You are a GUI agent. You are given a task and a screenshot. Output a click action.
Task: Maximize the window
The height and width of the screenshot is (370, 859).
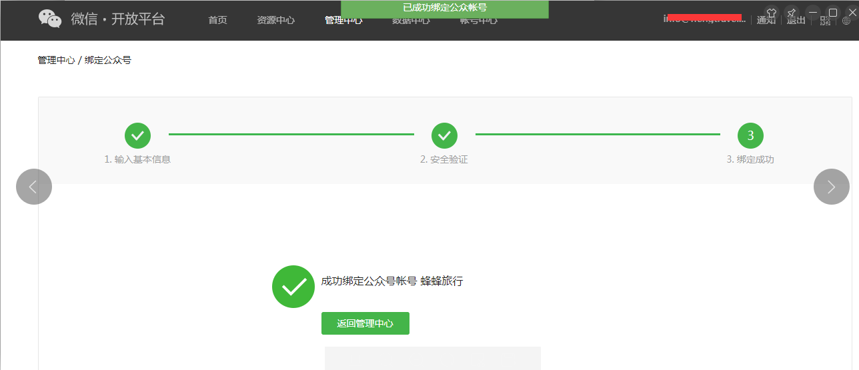(832, 13)
